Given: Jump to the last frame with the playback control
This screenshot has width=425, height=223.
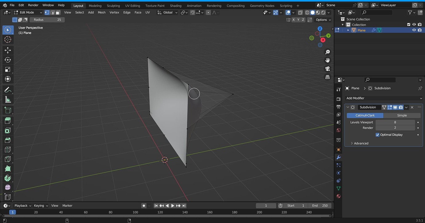Looking at the screenshot, I should (x=184, y=205).
